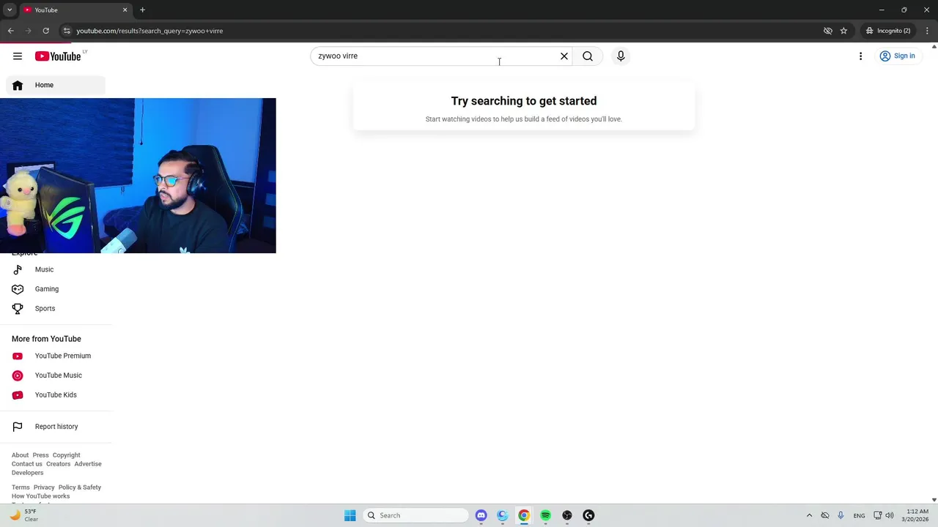The width and height of the screenshot is (938, 527).
Task: Click the Contact us footer link
Action: tap(27, 464)
